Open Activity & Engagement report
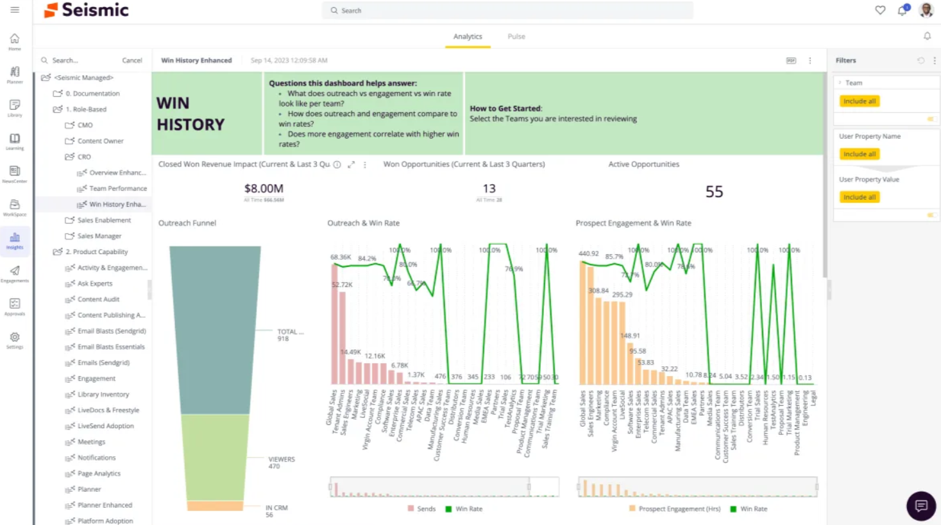Screen dimensions: 941x525 [106, 268]
